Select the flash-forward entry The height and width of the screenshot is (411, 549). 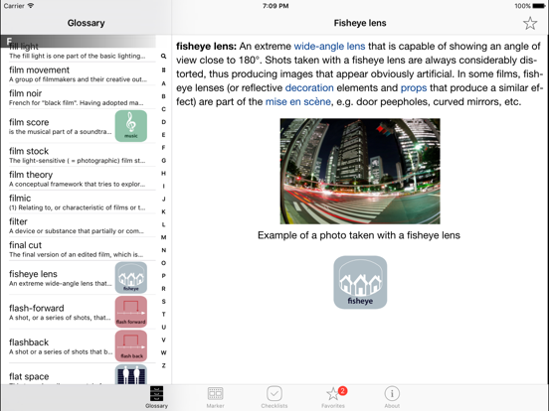tap(79, 312)
